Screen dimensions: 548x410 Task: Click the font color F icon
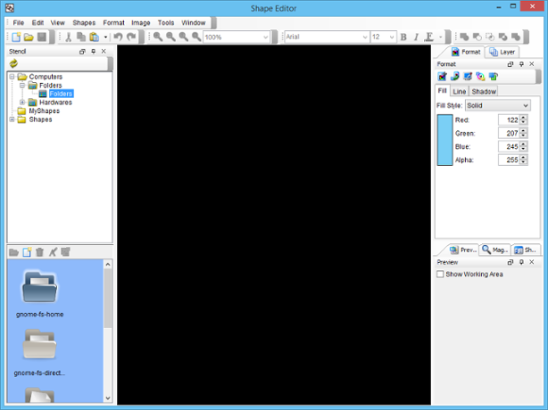pos(429,37)
